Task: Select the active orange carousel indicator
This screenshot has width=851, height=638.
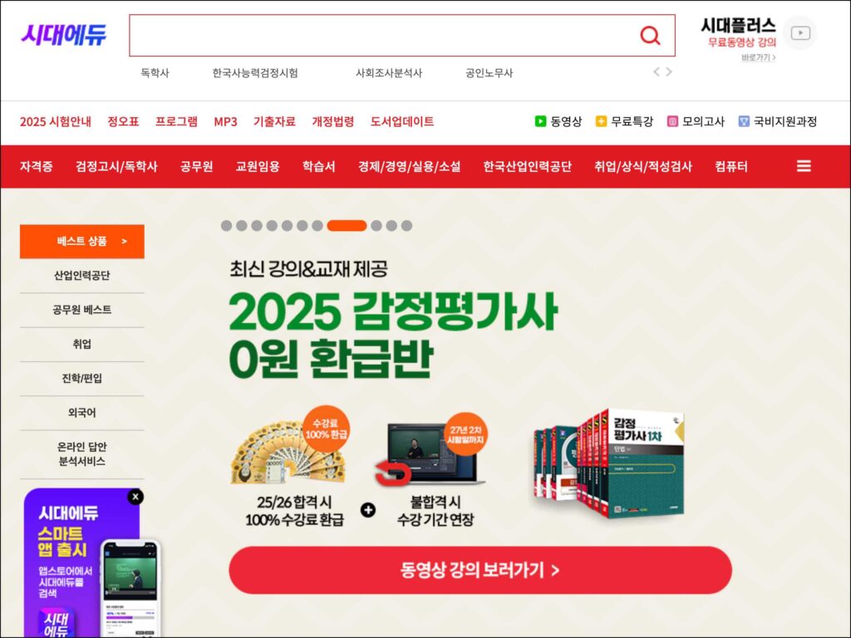Action: tap(347, 226)
